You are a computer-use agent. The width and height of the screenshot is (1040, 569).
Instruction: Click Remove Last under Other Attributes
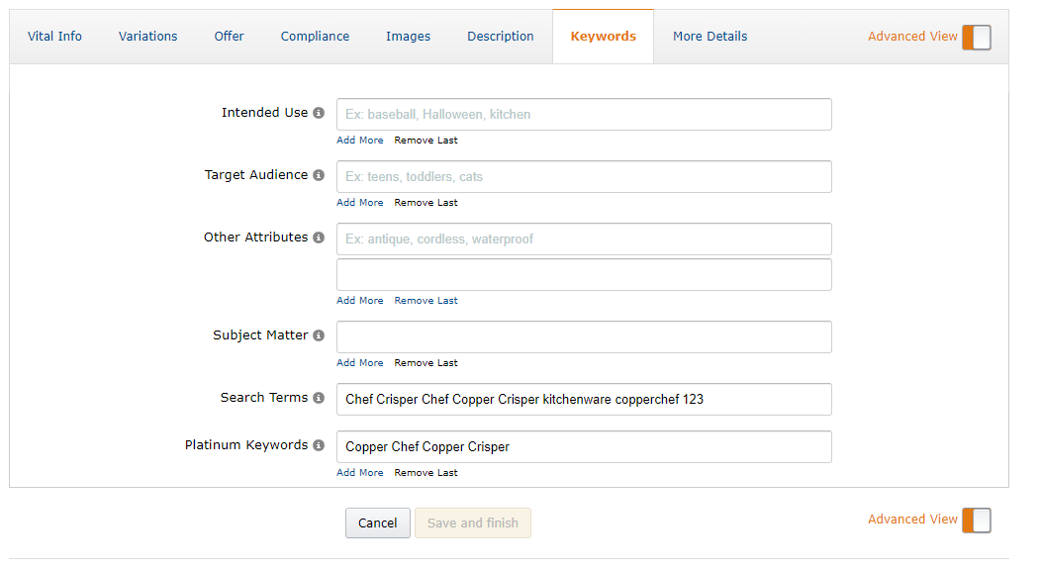pyautogui.click(x=425, y=301)
